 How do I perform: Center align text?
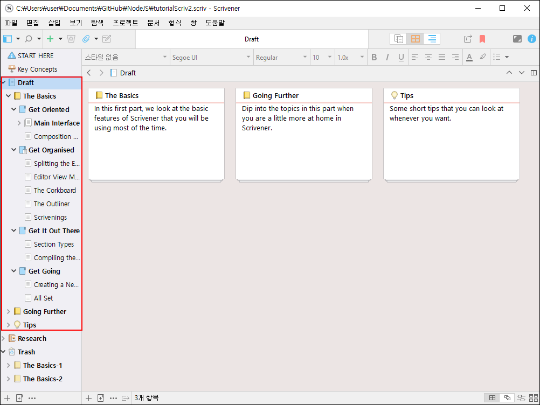428,57
